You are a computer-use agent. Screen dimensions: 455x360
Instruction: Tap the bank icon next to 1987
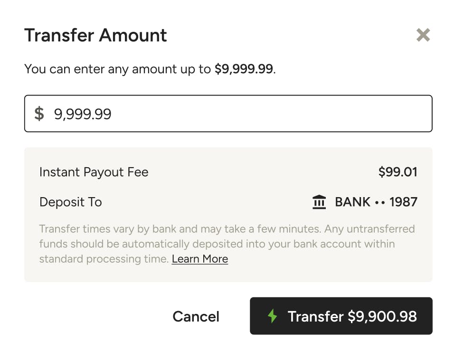(319, 201)
